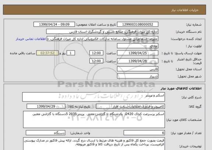Click the public announcement date field 1399/04/24 - 09:09
212x150 pixels.
tap(54, 24)
